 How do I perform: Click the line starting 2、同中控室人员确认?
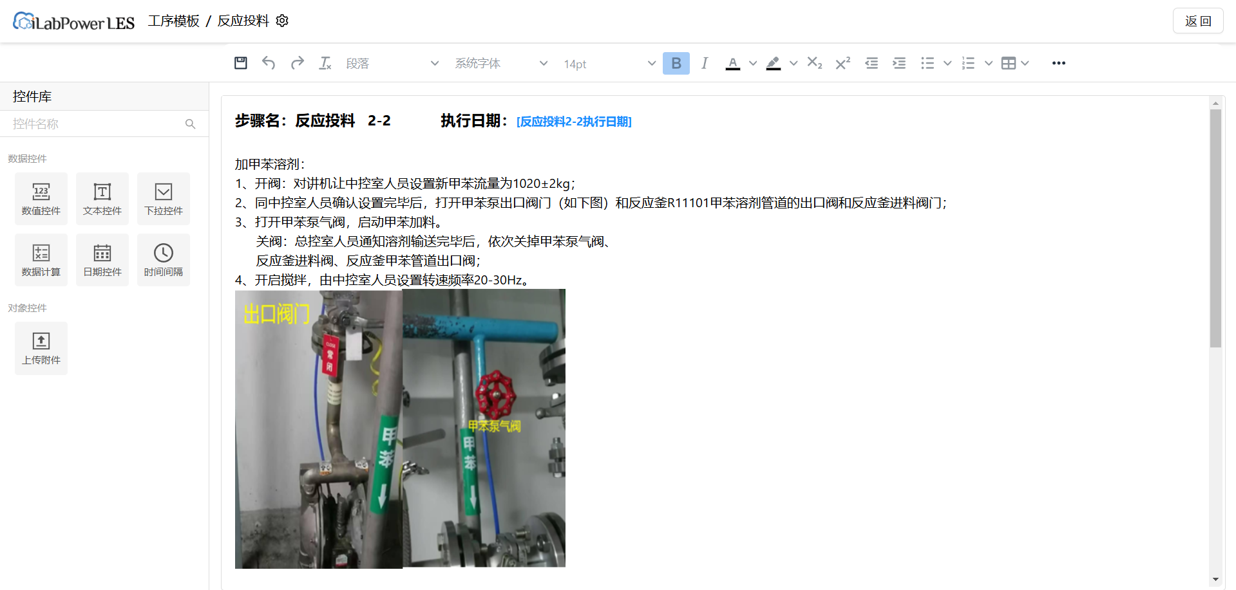(591, 203)
